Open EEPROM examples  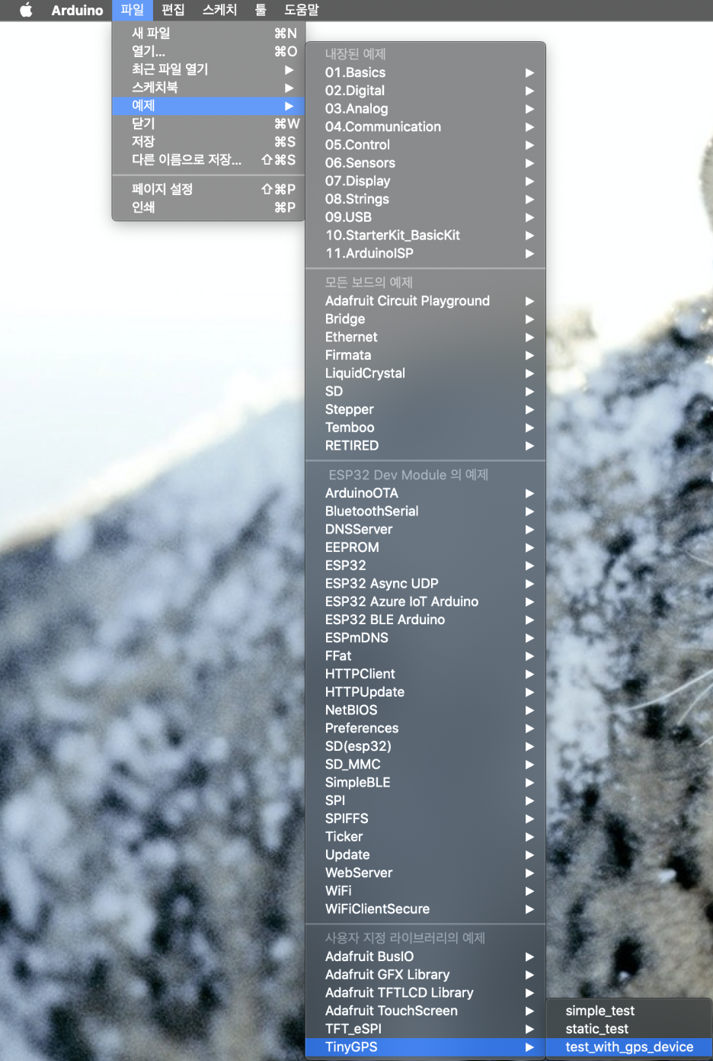pyautogui.click(x=426, y=547)
